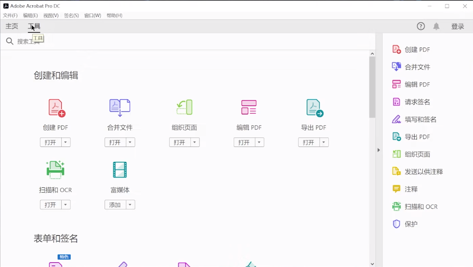Select 编辑 PDF in the right sidebar
The image size is (473, 267).
411,84
